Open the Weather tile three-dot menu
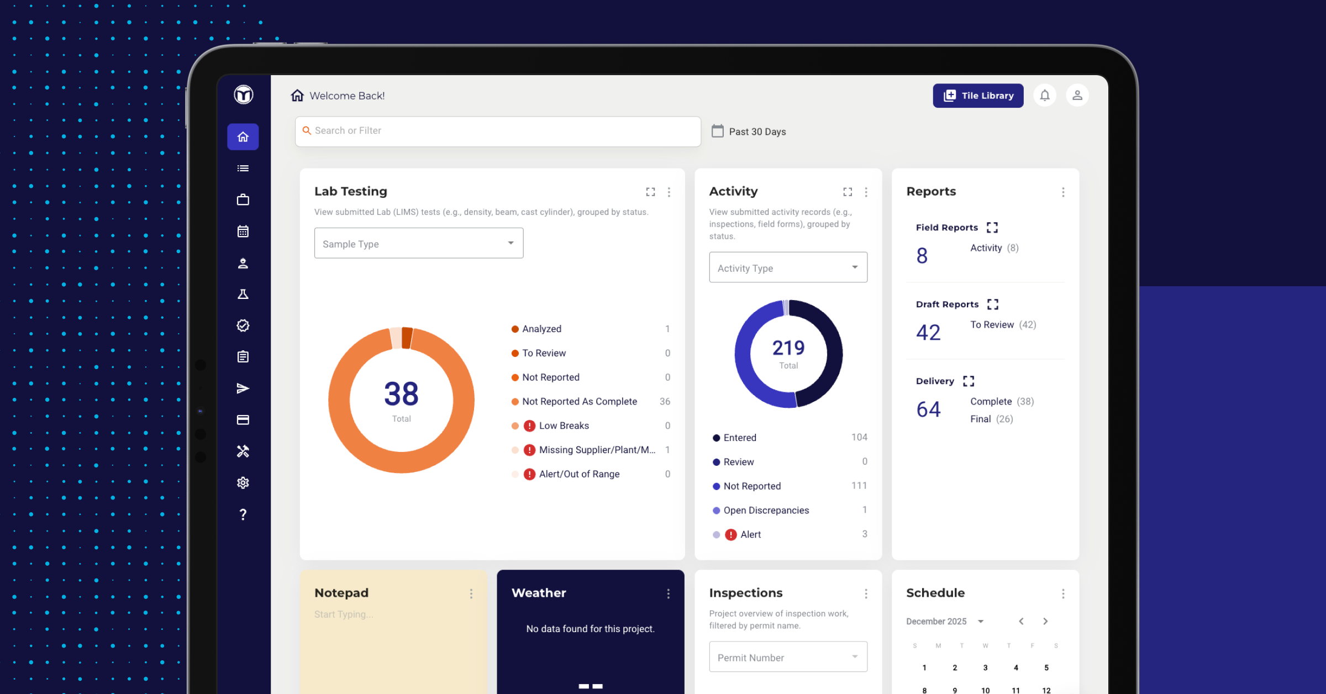This screenshot has height=694, width=1326. 669,593
